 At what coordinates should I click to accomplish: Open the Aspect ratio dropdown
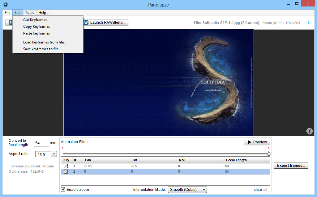[54, 154]
